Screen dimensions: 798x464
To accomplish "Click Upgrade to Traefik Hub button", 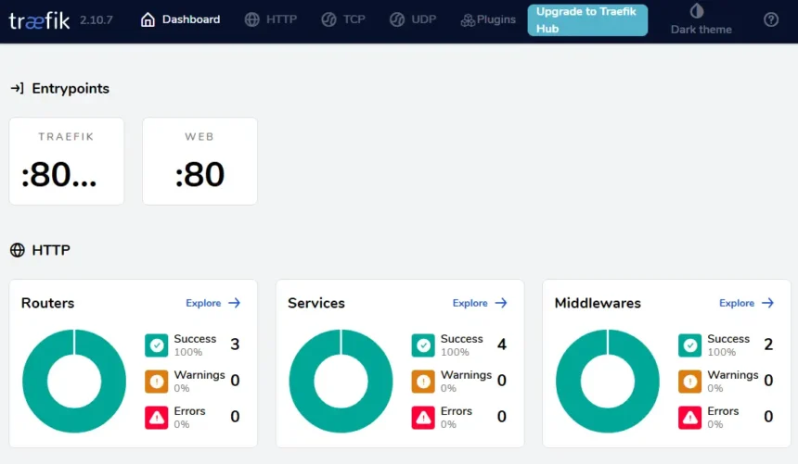I will (586, 19).
